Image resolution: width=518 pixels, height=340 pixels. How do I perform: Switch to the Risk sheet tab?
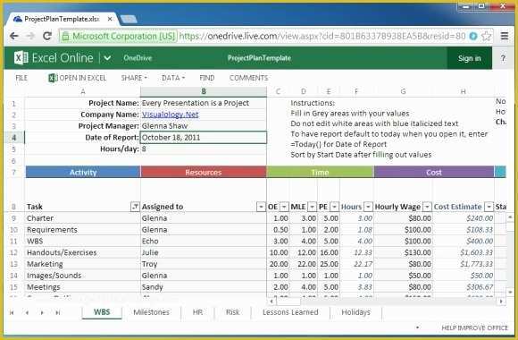(x=232, y=312)
